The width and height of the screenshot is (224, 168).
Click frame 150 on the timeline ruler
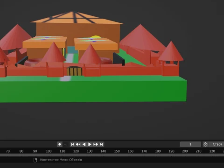pyautogui.click(x=117, y=151)
